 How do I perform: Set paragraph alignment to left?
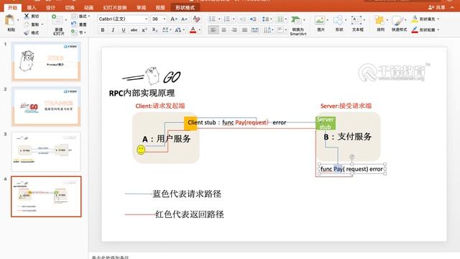(x=213, y=30)
